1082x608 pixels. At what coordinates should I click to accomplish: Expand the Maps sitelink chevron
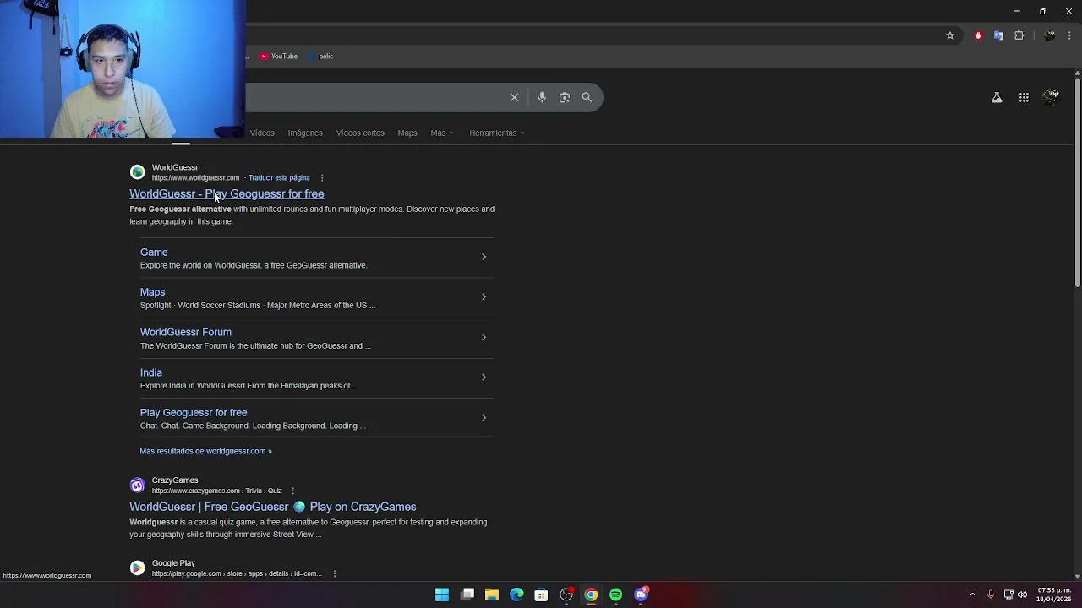coord(484,296)
